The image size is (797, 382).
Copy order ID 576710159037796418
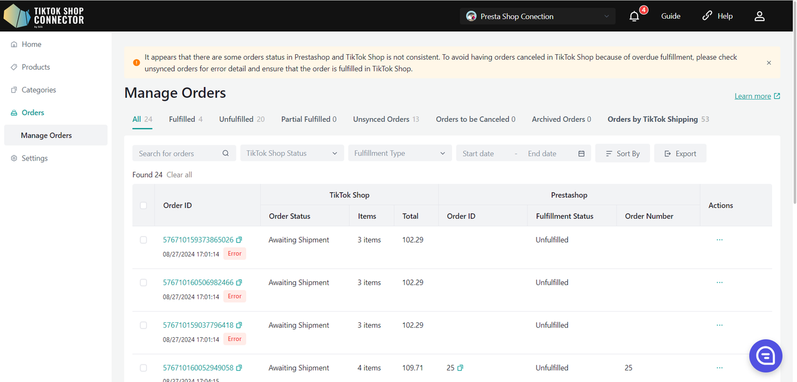(239, 325)
